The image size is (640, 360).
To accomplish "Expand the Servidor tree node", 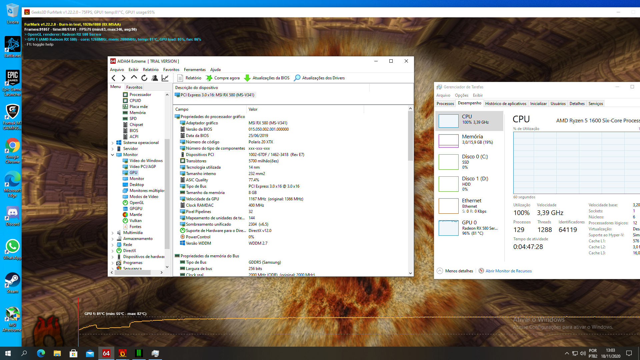I will coord(113,149).
